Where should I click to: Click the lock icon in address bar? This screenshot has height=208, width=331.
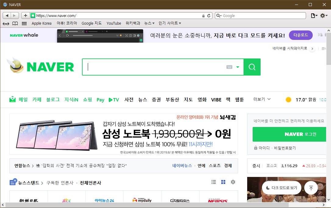click(x=203, y=16)
